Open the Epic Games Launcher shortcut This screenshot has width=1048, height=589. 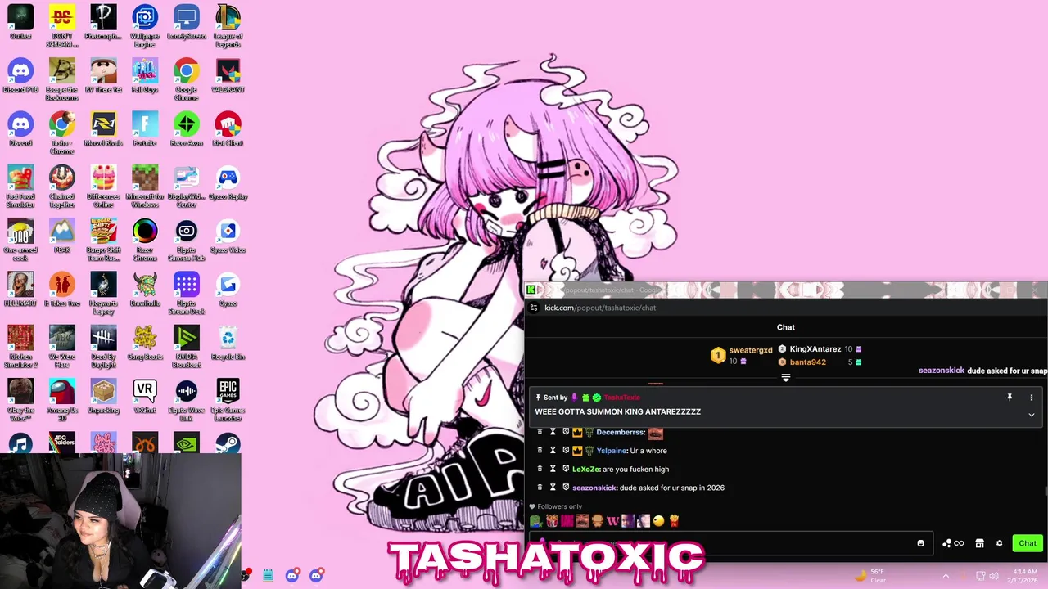click(x=228, y=400)
